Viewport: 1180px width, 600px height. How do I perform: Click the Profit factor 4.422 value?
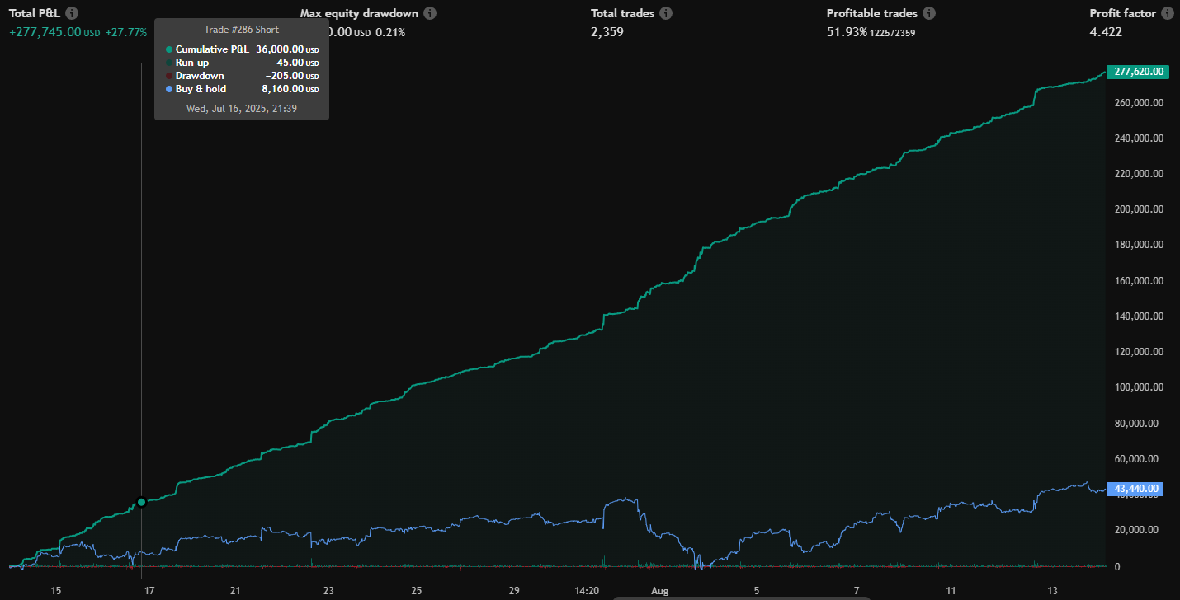[x=1106, y=32]
